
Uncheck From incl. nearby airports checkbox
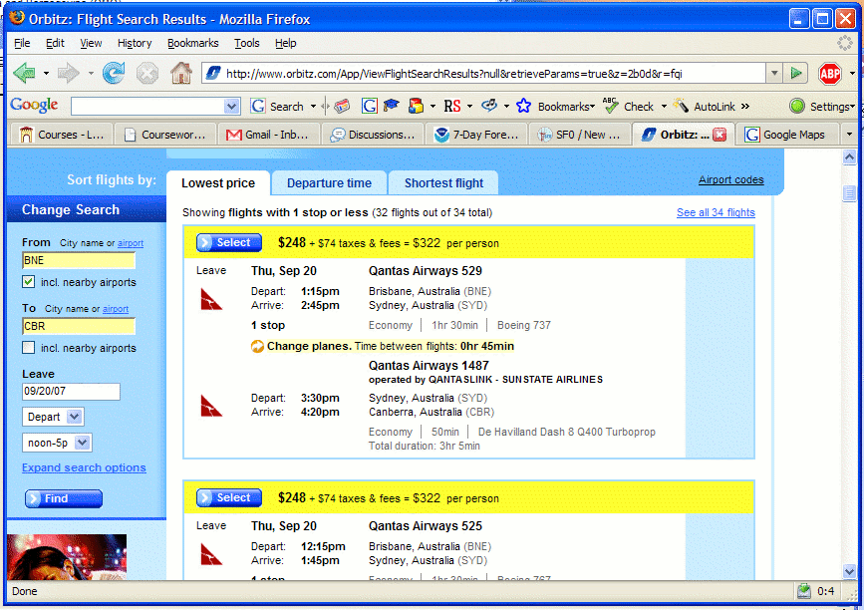28,282
